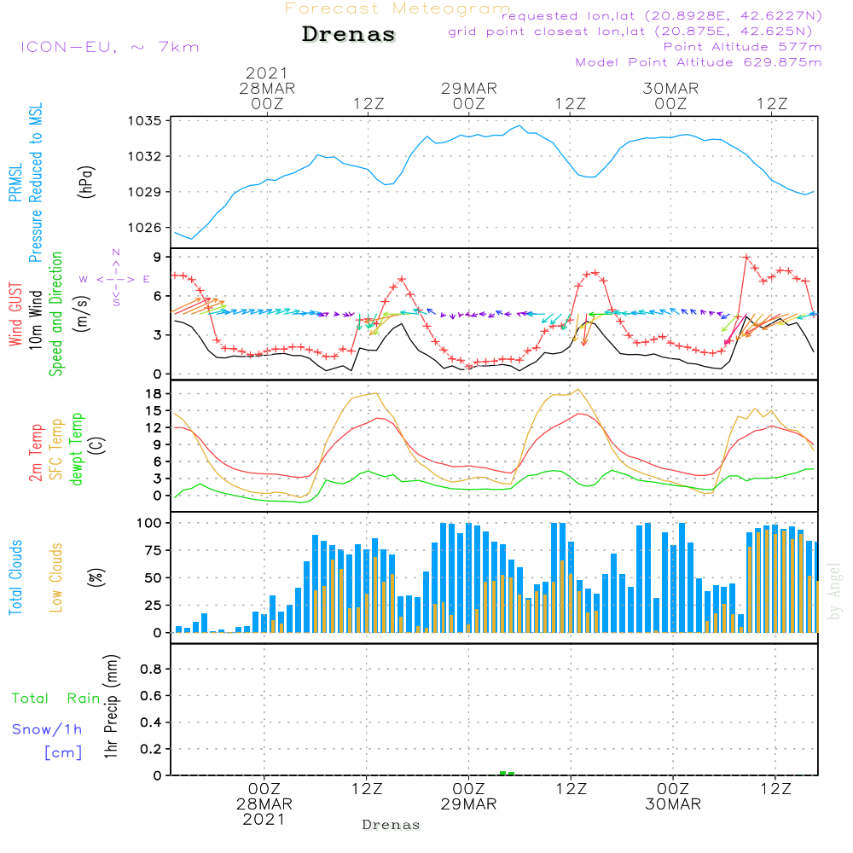Click 'grid point closest lon,lat (20.875E, 42.625N)'
The height and width of the screenshot is (853, 853).
coord(630,32)
